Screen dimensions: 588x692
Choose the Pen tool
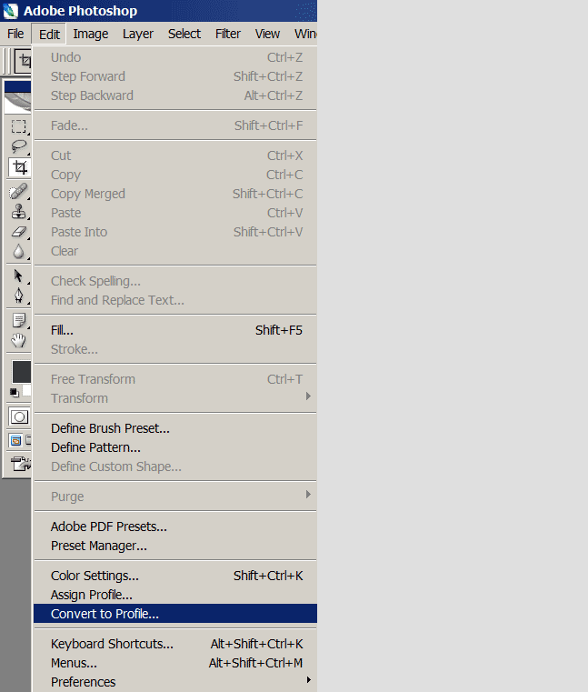tap(18, 296)
